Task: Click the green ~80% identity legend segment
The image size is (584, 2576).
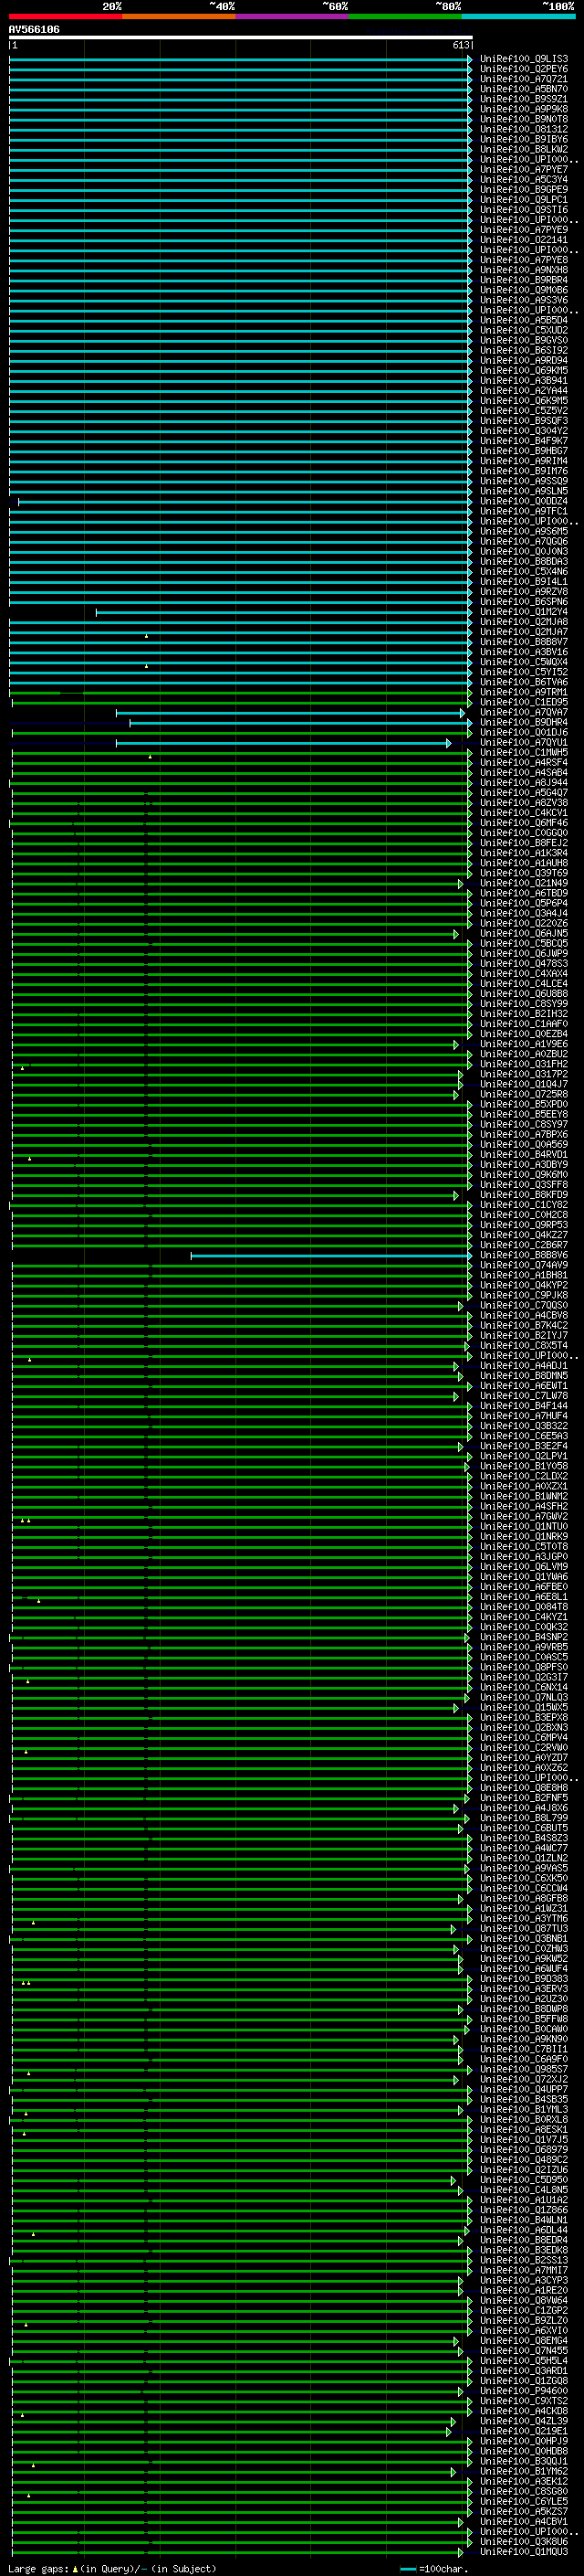Action: click(405, 16)
